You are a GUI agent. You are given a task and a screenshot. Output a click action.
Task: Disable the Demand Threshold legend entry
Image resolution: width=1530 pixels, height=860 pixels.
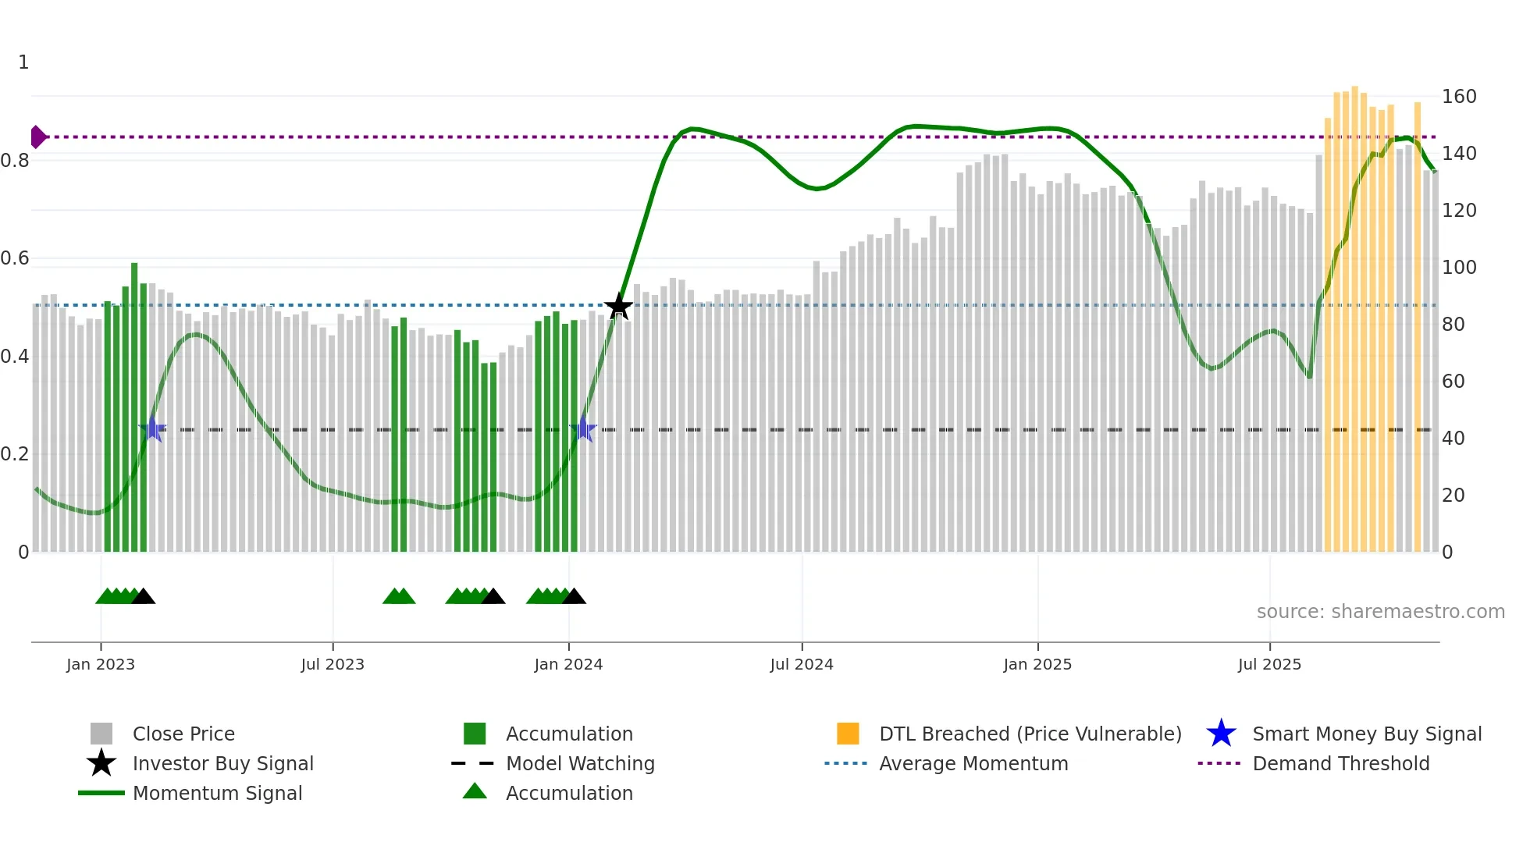(1340, 763)
